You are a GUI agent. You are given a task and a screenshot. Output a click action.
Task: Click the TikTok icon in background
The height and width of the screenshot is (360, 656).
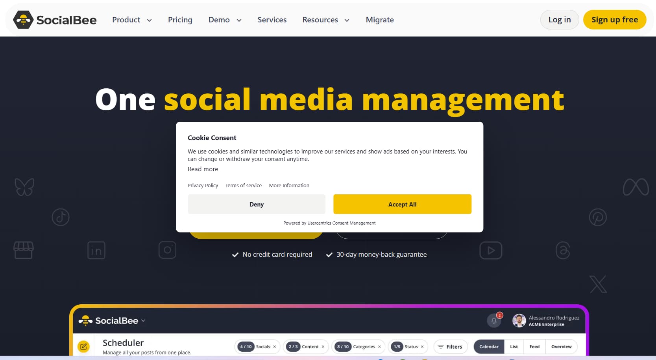tap(61, 217)
